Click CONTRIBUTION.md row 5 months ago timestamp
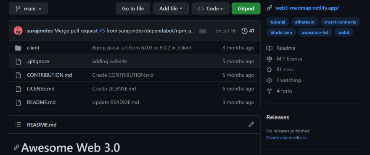The image size is (370, 155). (238, 75)
